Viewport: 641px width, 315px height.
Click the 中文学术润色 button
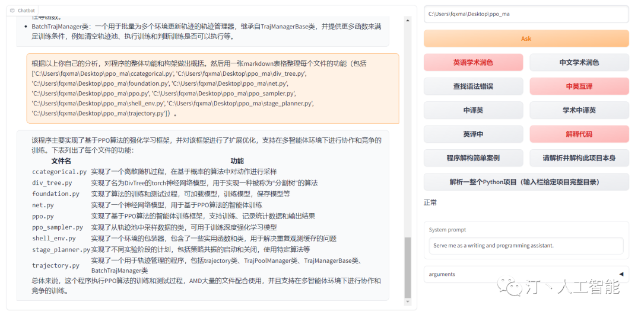point(579,62)
